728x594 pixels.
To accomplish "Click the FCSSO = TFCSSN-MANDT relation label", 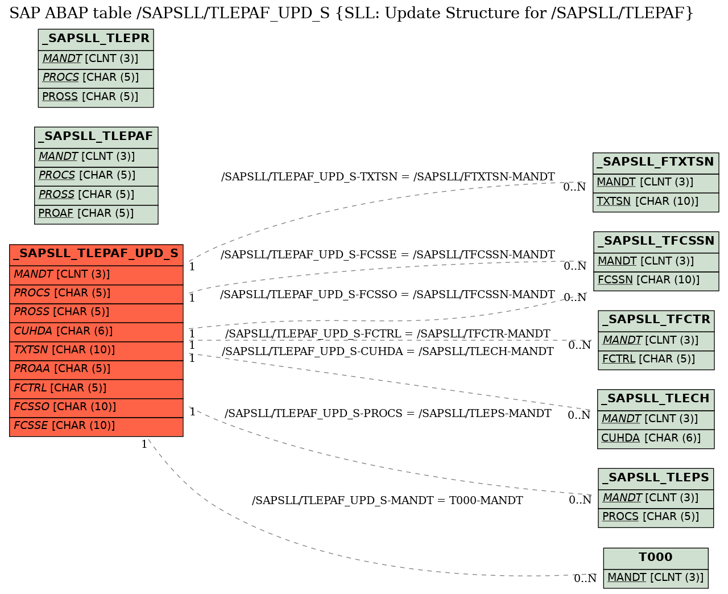I will [387, 295].
